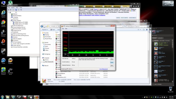Open Organize dropdown in Explorer

(x=45, y=30)
